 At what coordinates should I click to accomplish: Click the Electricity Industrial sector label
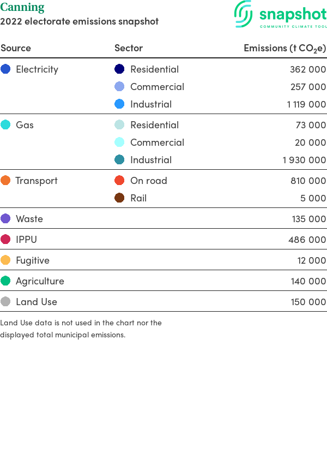click(x=151, y=104)
